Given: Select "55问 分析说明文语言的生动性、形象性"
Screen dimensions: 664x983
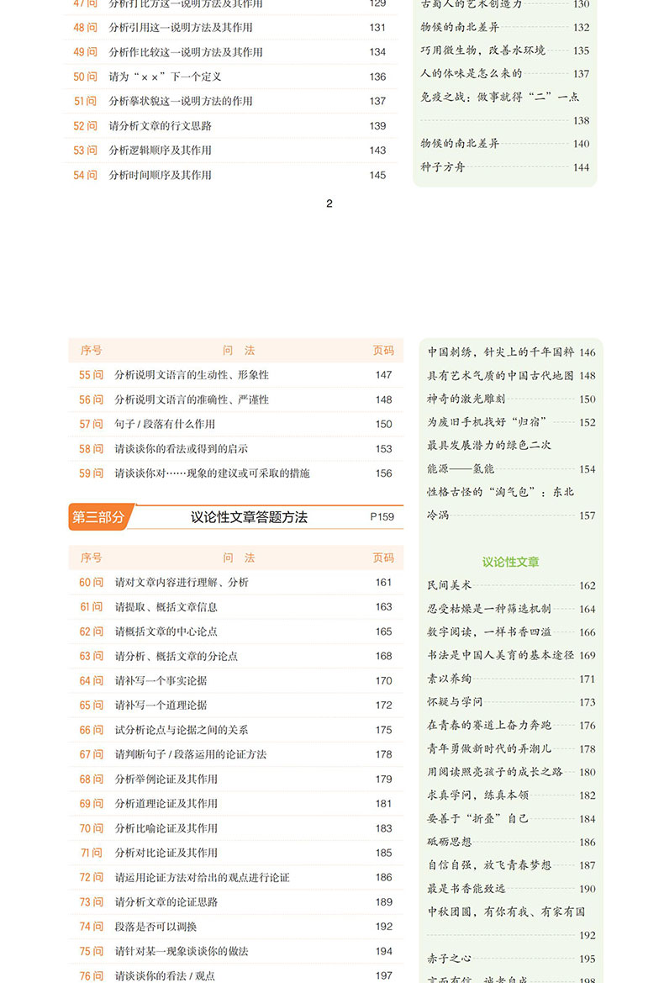Looking at the screenshot, I should 235,375.
